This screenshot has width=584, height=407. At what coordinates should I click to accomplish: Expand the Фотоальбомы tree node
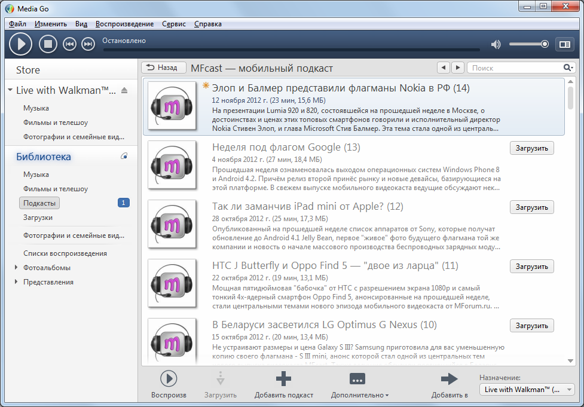click(16, 267)
